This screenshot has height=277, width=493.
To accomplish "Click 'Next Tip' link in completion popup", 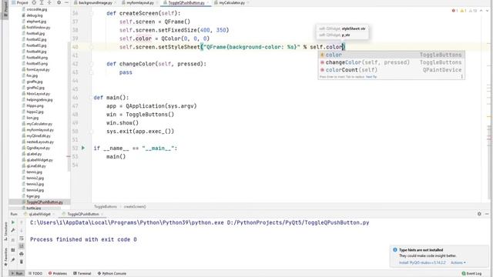I will pos(371,77).
